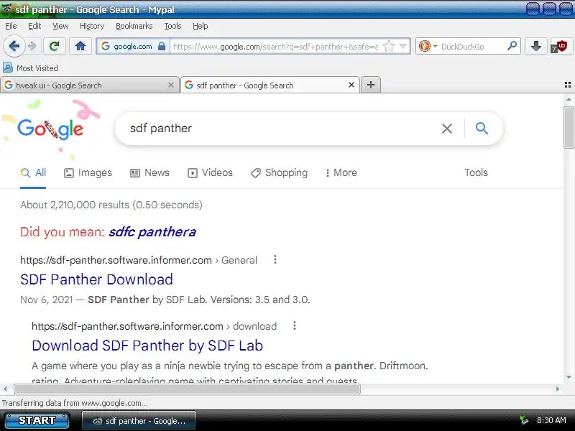Screen dimensions: 575x431
Task: Click the horizontal scrollbar left arrow
Action: pyautogui.click(x=5, y=389)
